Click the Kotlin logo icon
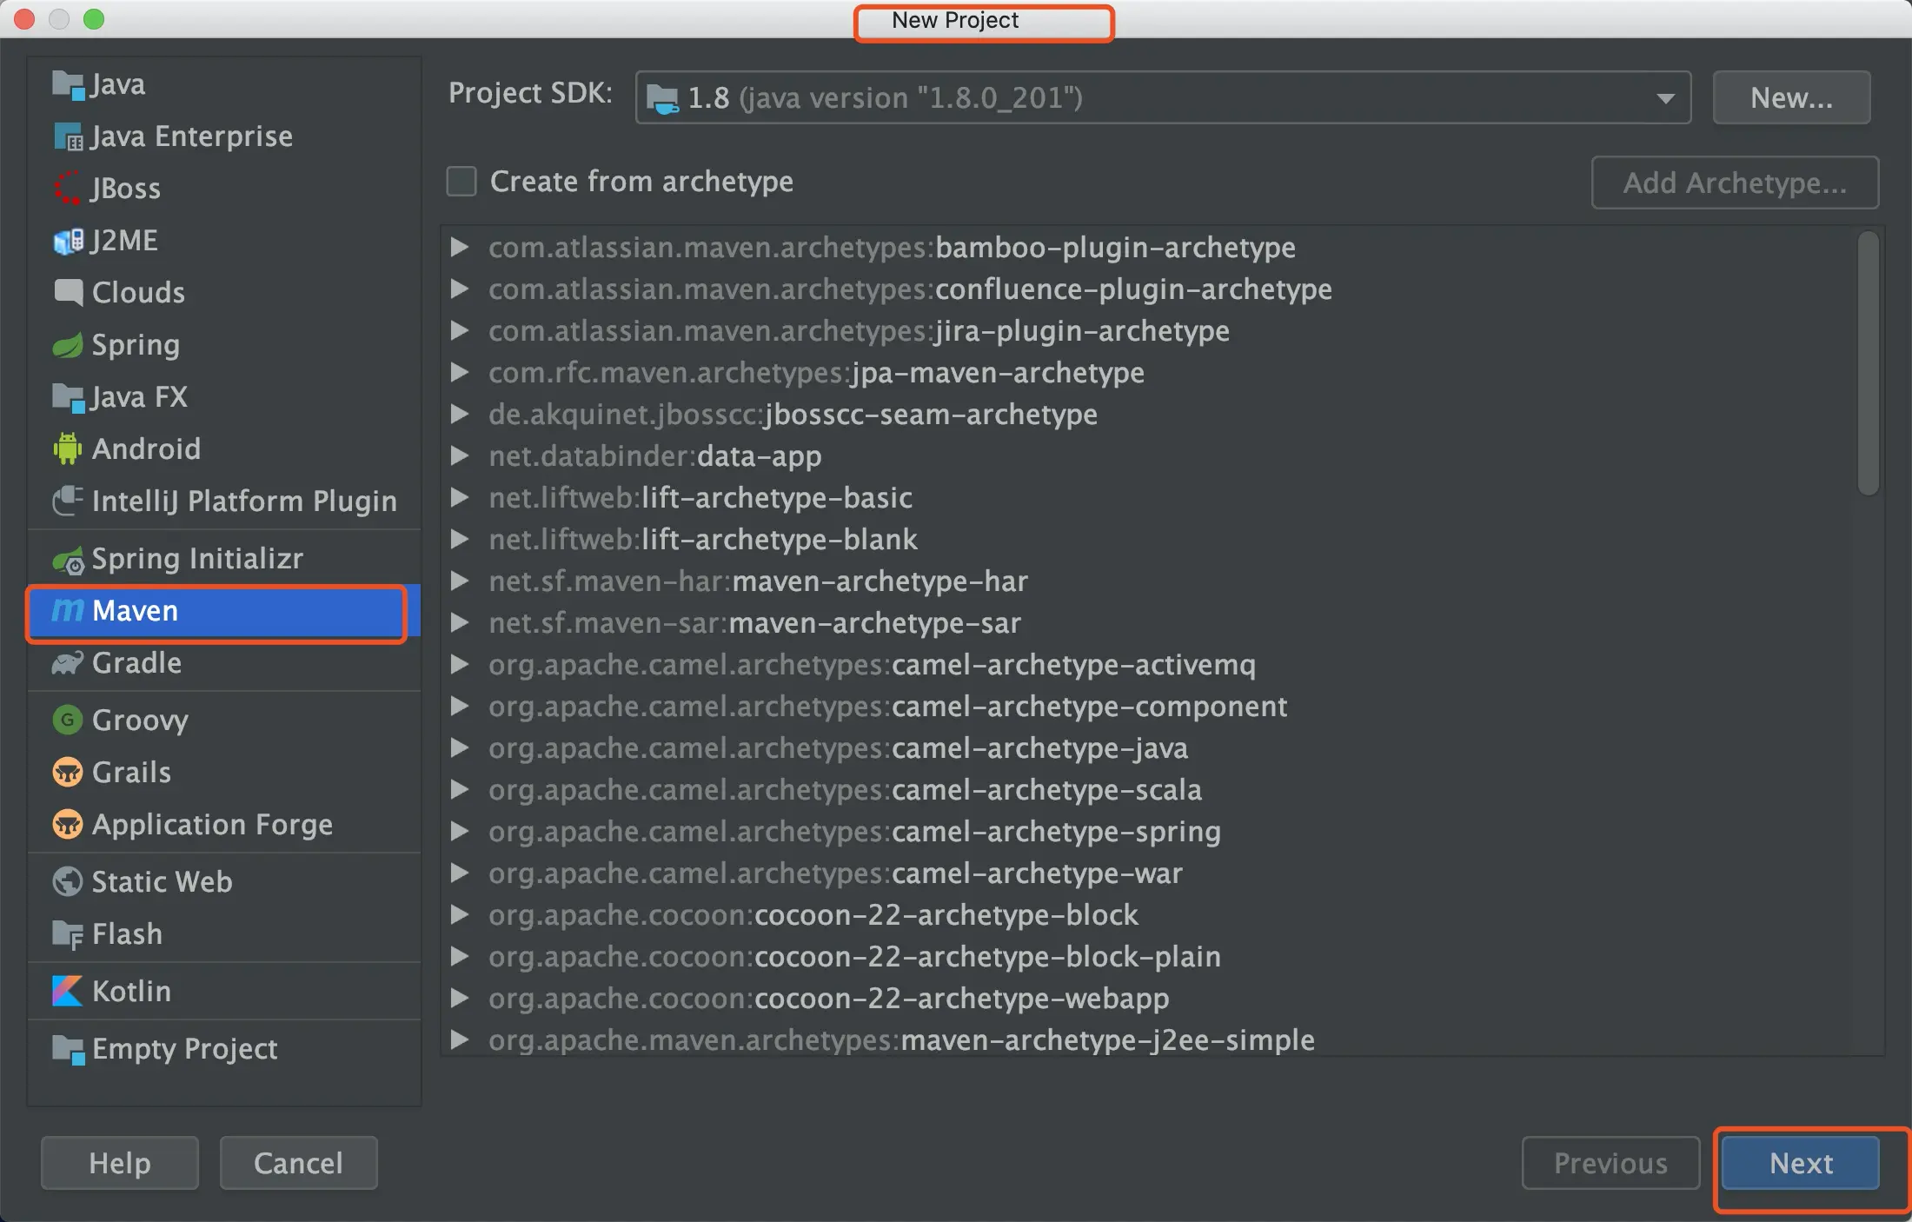This screenshot has height=1222, width=1912. (x=68, y=991)
